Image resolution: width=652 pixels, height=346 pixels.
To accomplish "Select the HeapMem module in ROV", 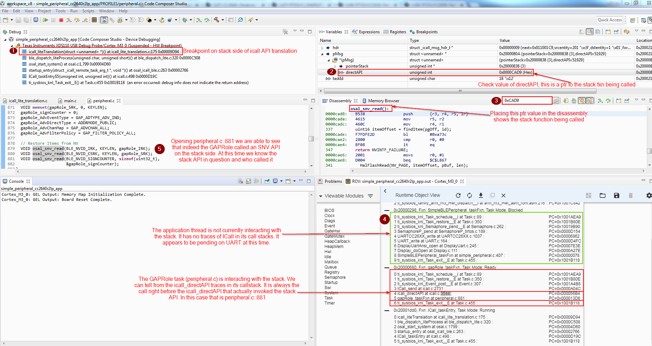I will pos(334,247).
